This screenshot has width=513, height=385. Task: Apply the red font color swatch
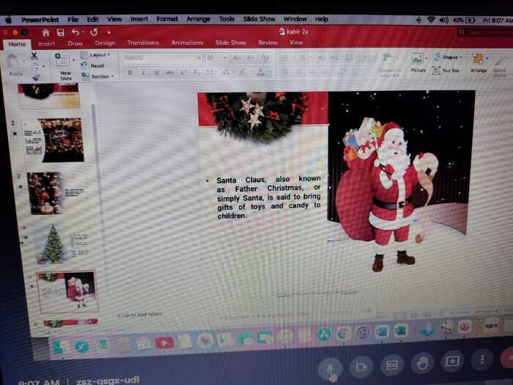(261, 73)
